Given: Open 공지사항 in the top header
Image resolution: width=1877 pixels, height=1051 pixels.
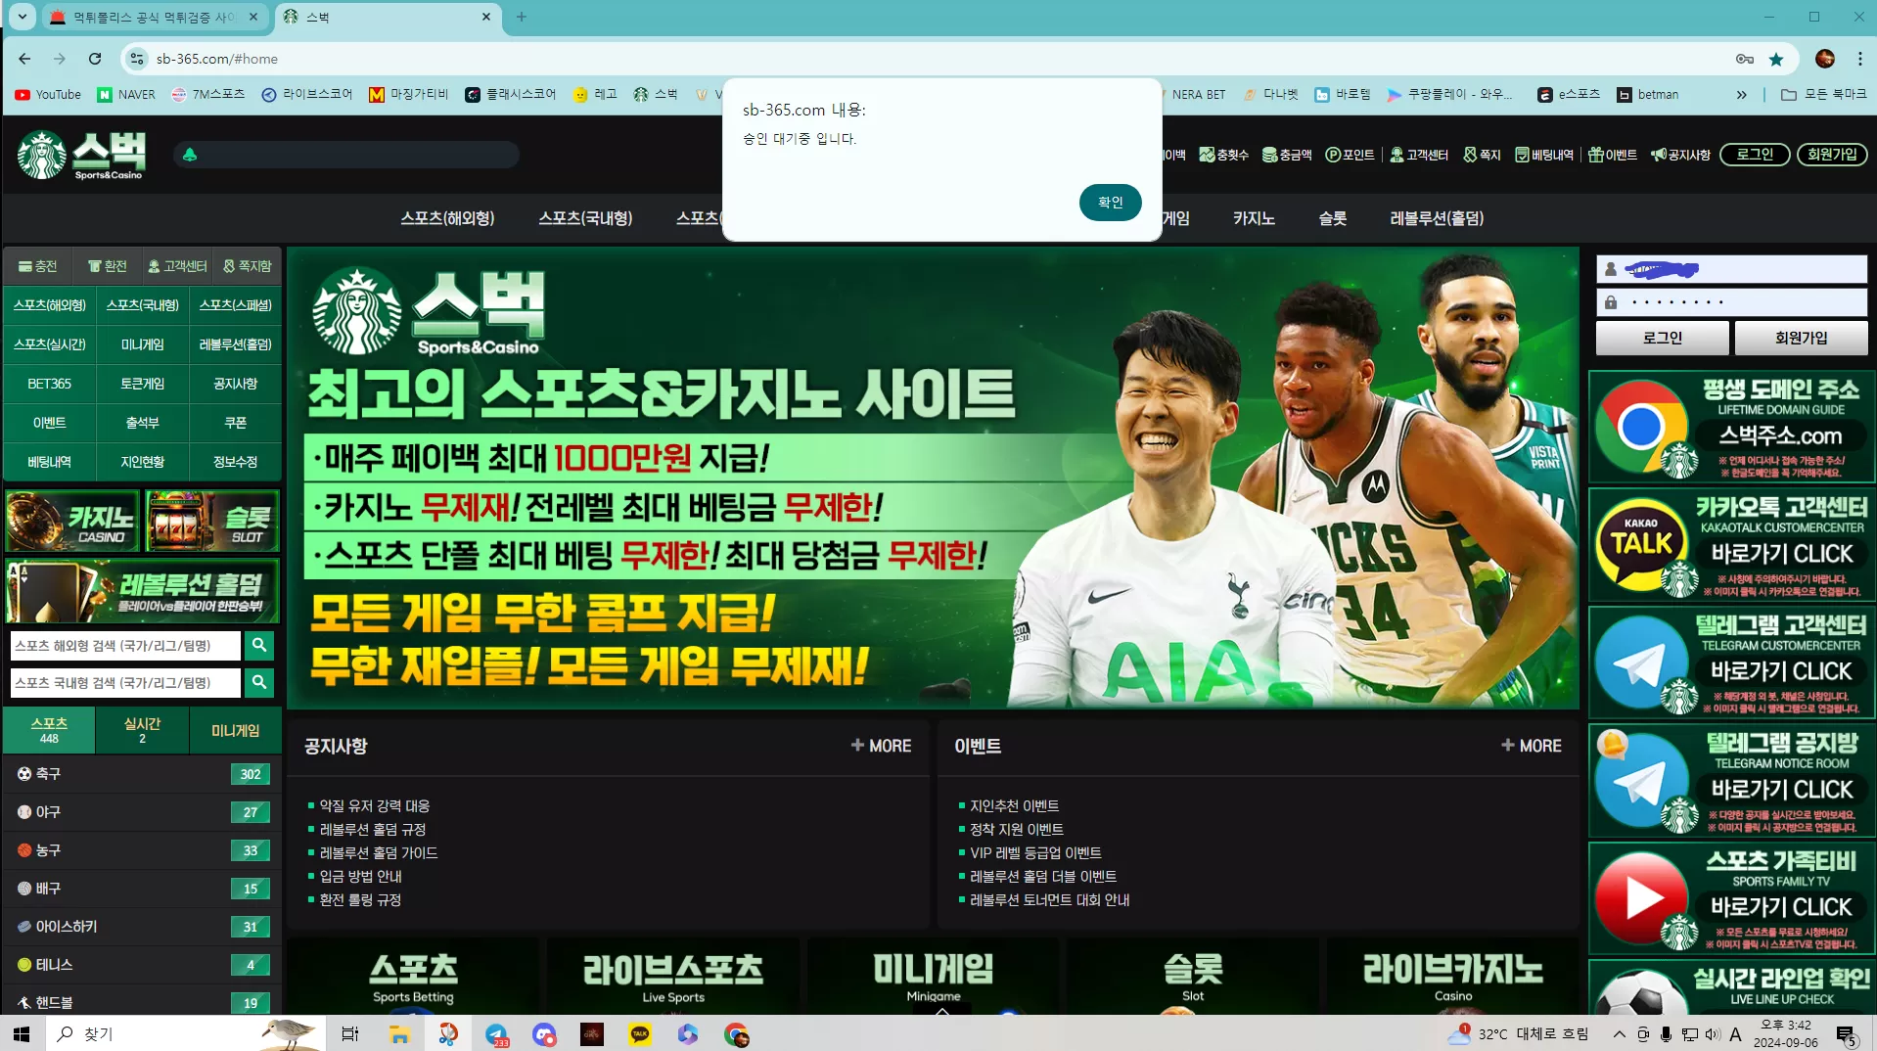Looking at the screenshot, I should pyautogui.click(x=1681, y=155).
